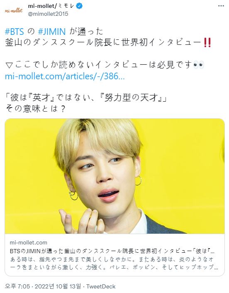Viewport: 229px width, 293px height.
Task: Click the 2022년 10월 13일 date
Action: point(58,286)
